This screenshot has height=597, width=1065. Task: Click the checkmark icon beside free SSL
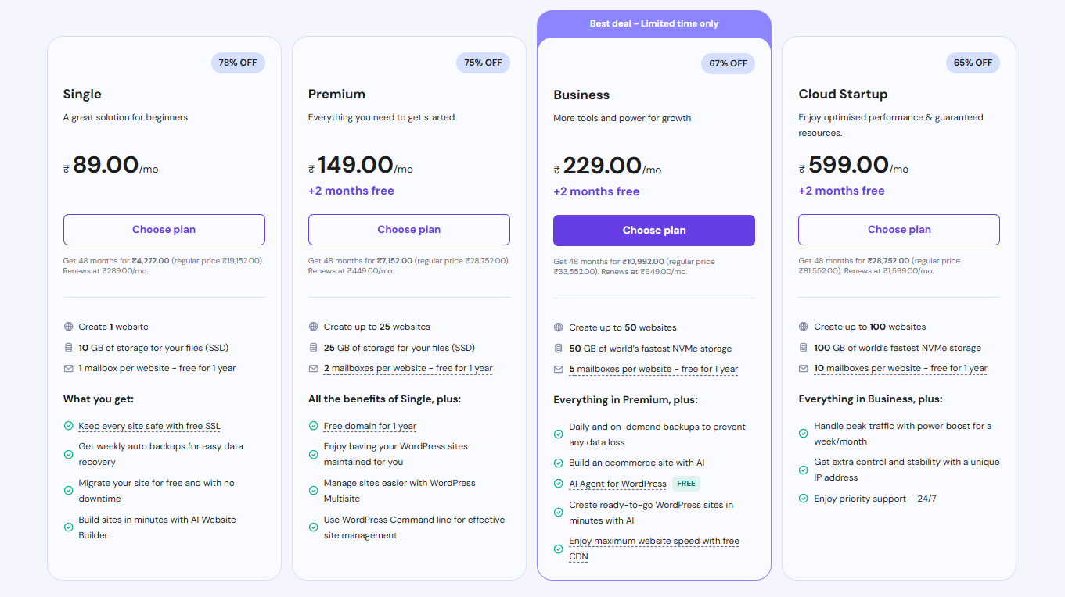point(69,426)
